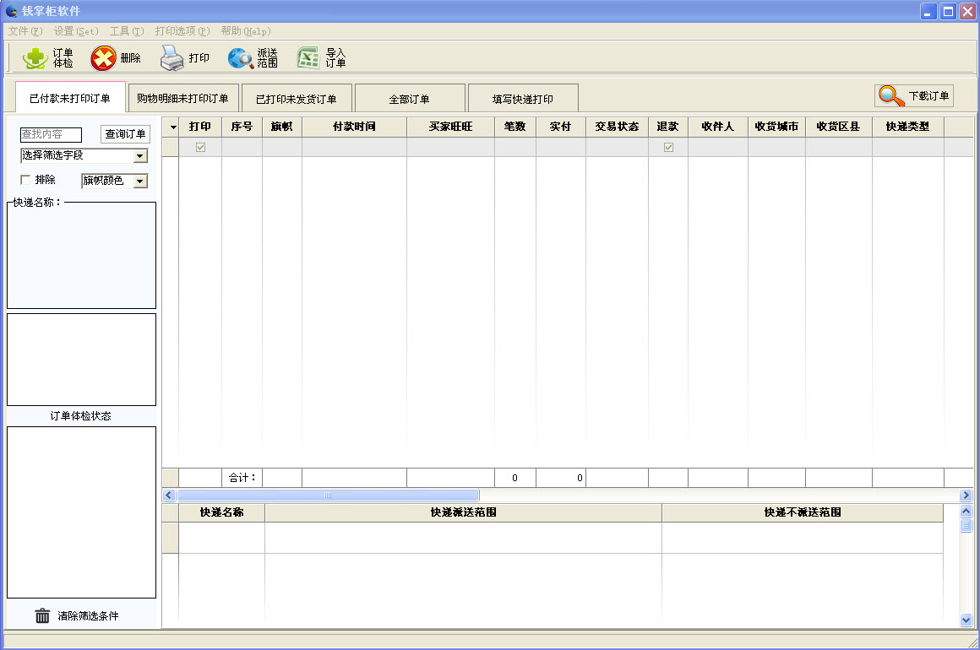
Task: Click the 收货城市 column header
Action: pyautogui.click(x=777, y=127)
